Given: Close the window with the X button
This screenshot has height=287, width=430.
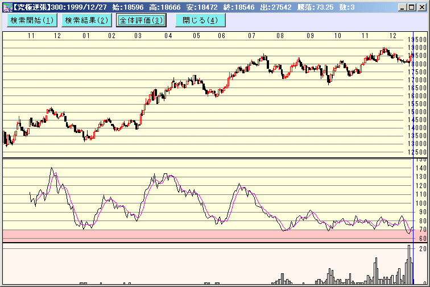Looking at the screenshot, I should [423, 6].
